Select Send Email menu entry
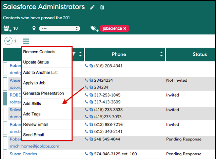The height and width of the screenshot is (159, 216). (x=46, y=135)
